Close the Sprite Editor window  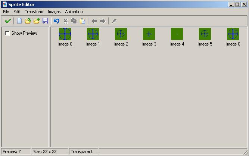click(x=244, y=4)
